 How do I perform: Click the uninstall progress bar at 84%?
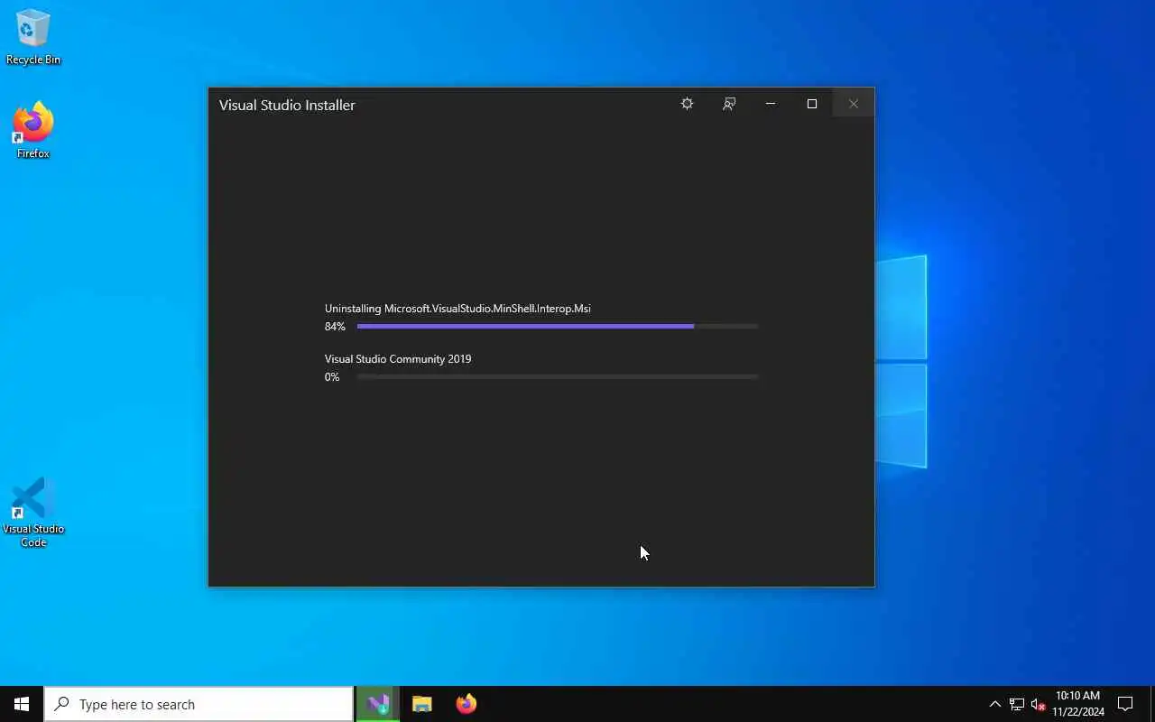tap(558, 326)
